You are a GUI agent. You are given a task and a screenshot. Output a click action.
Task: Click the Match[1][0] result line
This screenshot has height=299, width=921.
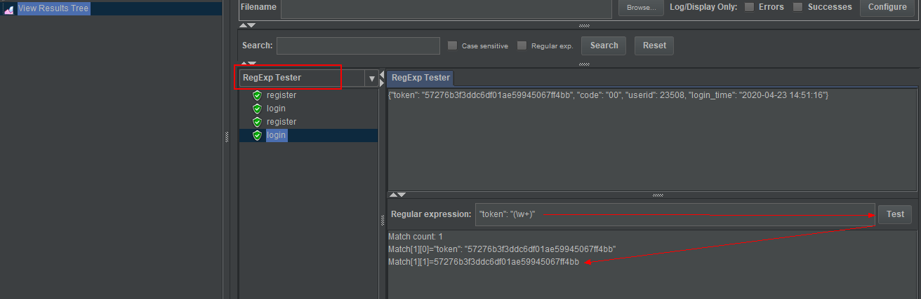pos(502,249)
